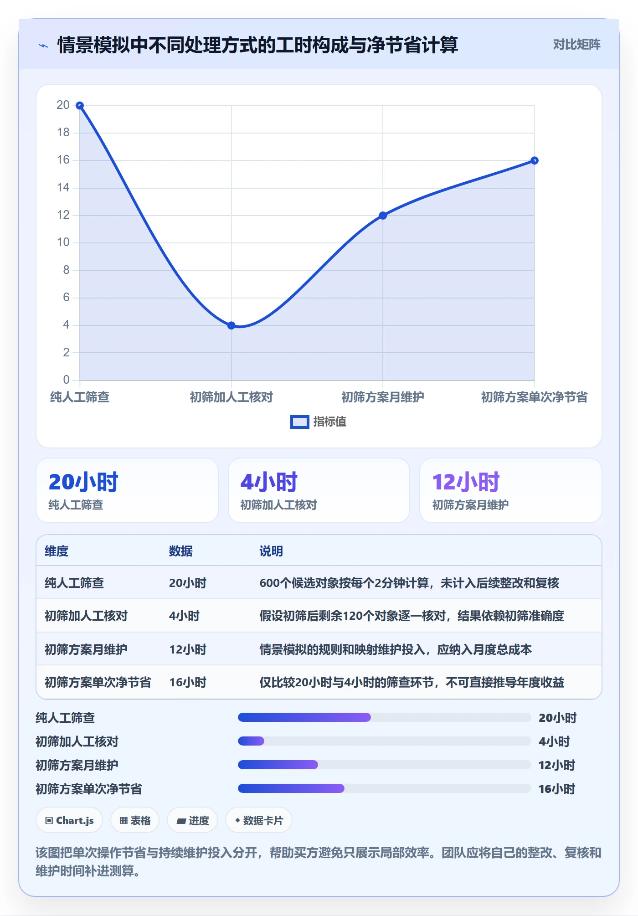The width and height of the screenshot is (638, 916).
Task: Toggle the 指标值 legend swatch
Action: point(299,422)
